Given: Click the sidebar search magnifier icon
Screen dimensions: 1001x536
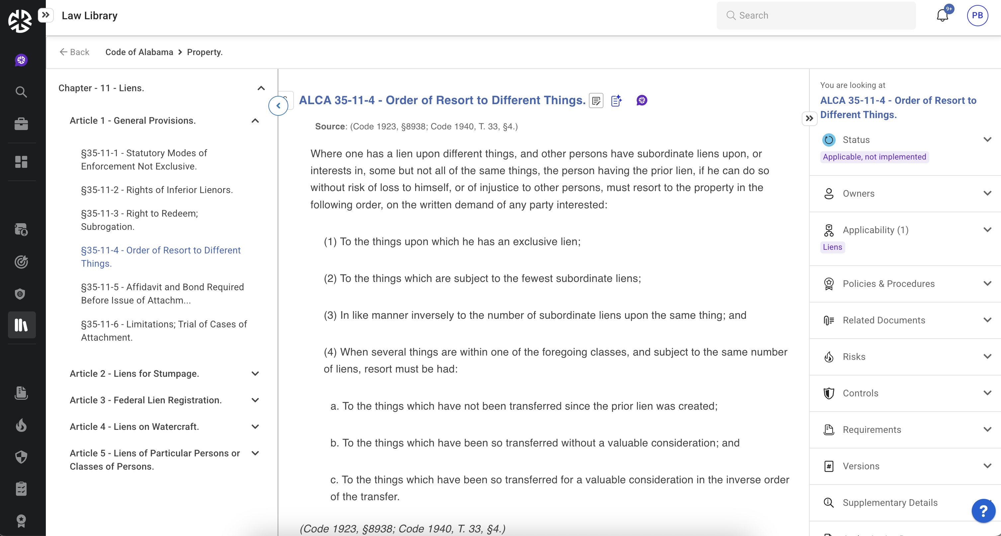Looking at the screenshot, I should click(21, 92).
